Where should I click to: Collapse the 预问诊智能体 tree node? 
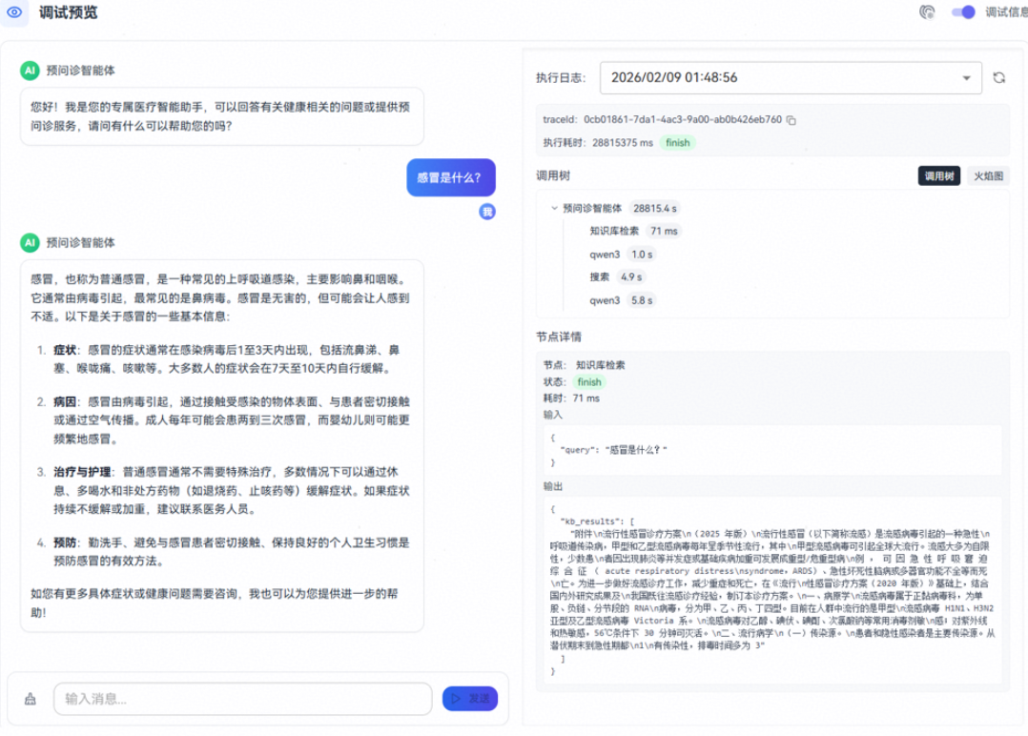click(x=554, y=208)
